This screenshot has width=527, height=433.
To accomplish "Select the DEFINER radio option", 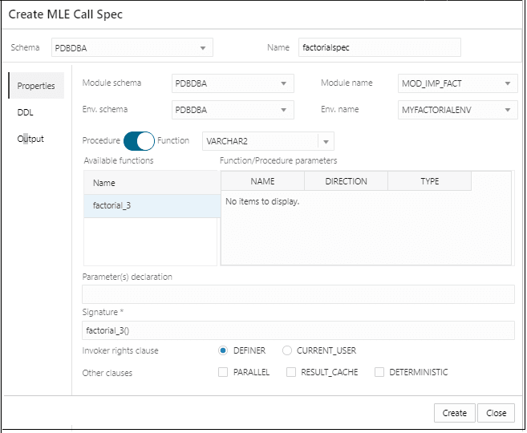I will pos(223,350).
